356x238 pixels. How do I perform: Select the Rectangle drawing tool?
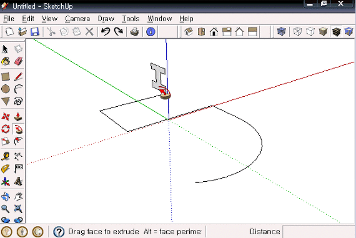pyautogui.click(x=6, y=77)
